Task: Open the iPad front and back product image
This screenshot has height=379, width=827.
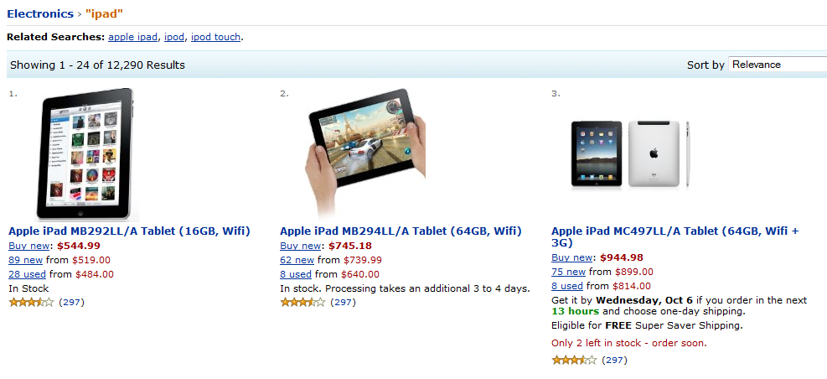Action: click(x=630, y=154)
